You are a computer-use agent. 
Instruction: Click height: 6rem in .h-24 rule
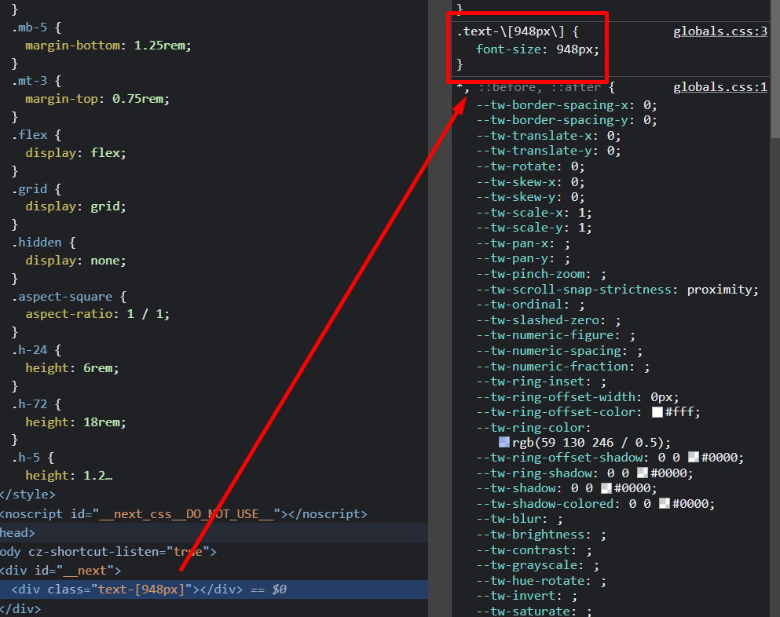[x=72, y=368]
